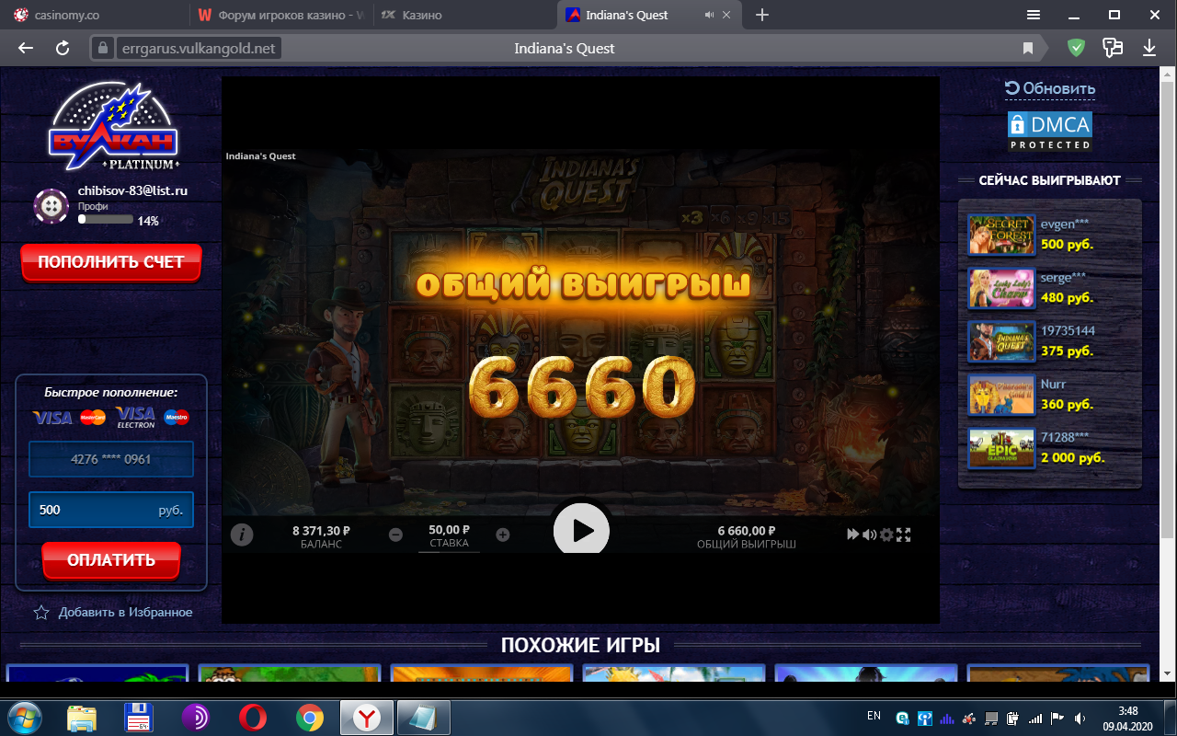Toggle fullscreen mode for the game
This screenshot has height=736, width=1177.
904,535
